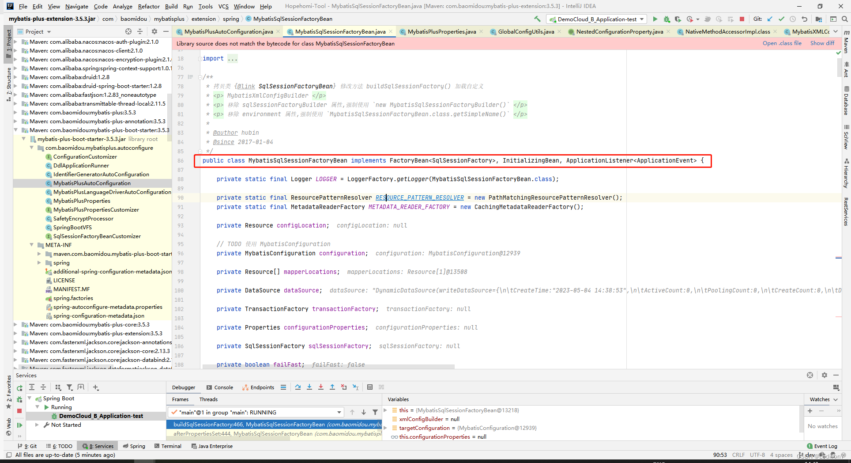Commit changes with the green Git checkmark

(x=781, y=19)
